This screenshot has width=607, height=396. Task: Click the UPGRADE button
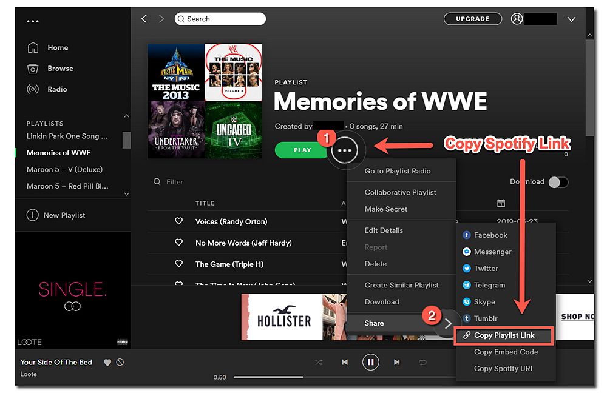click(472, 19)
